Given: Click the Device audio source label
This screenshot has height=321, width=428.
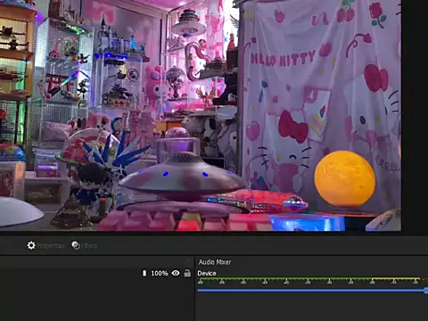Looking at the screenshot, I should tap(207, 273).
